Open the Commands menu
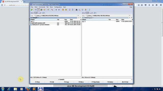 (x=42, y=7)
